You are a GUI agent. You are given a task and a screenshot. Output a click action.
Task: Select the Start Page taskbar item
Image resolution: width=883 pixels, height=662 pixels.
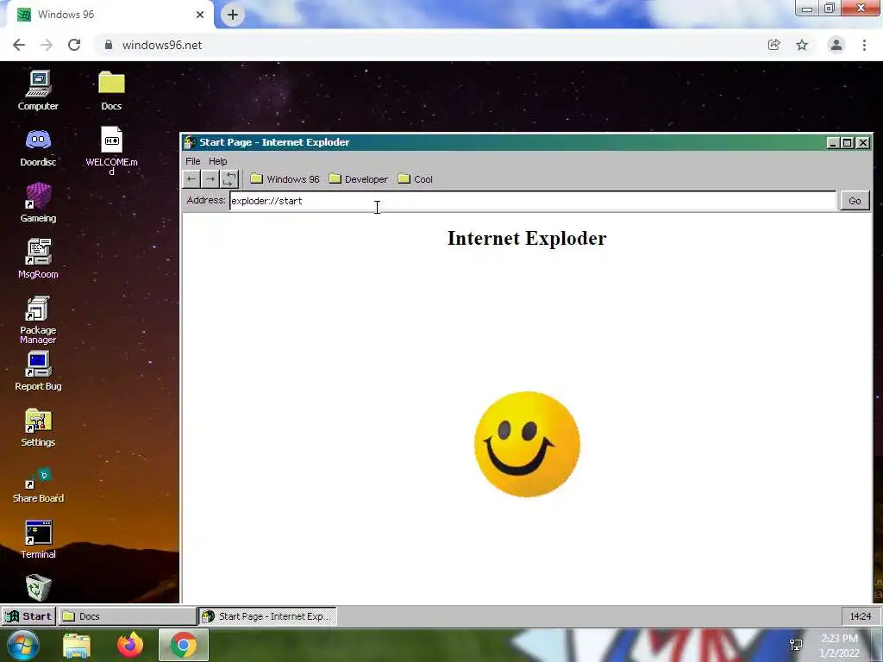pos(268,616)
